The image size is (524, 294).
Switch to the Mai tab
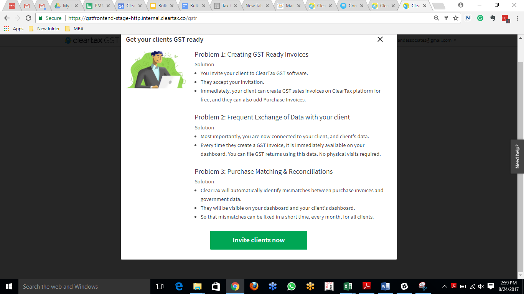point(289,6)
